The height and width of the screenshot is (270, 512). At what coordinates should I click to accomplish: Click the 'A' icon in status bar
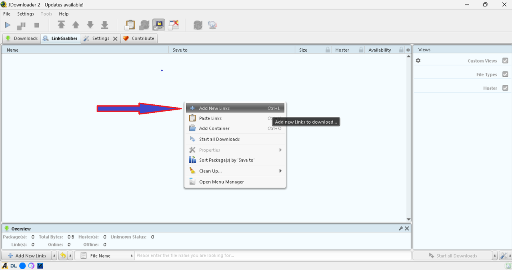coord(5,266)
